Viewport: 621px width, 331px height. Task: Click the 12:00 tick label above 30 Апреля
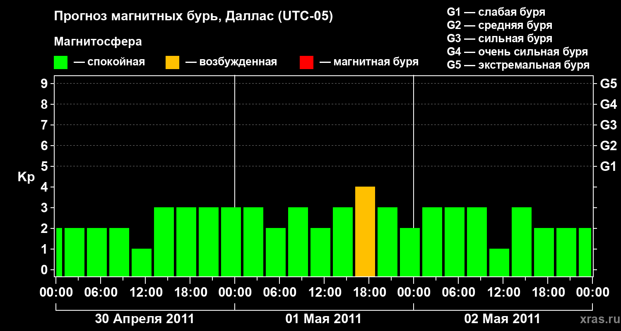coord(145,293)
